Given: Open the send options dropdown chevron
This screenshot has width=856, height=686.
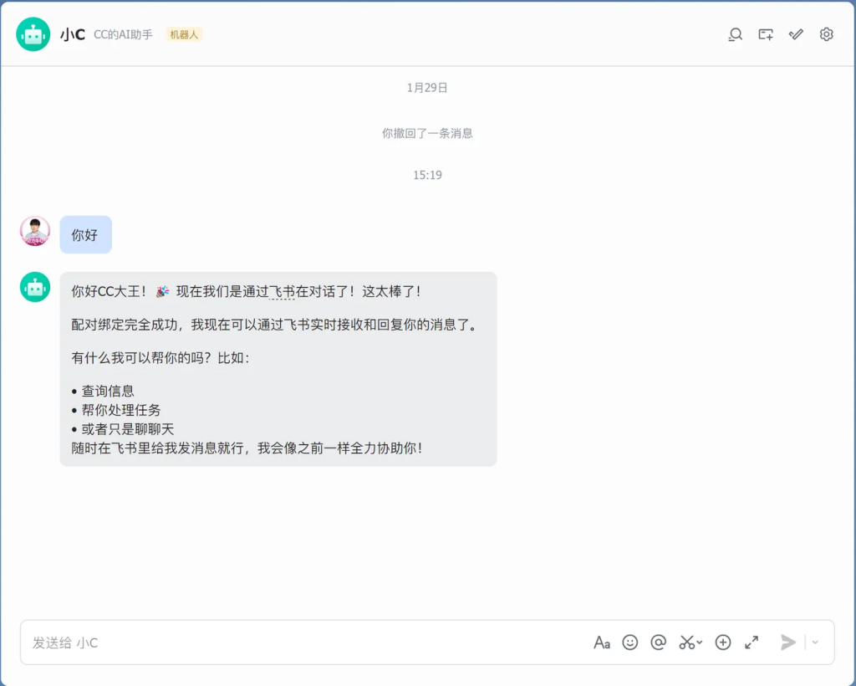Looking at the screenshot, I should [816, 642].
